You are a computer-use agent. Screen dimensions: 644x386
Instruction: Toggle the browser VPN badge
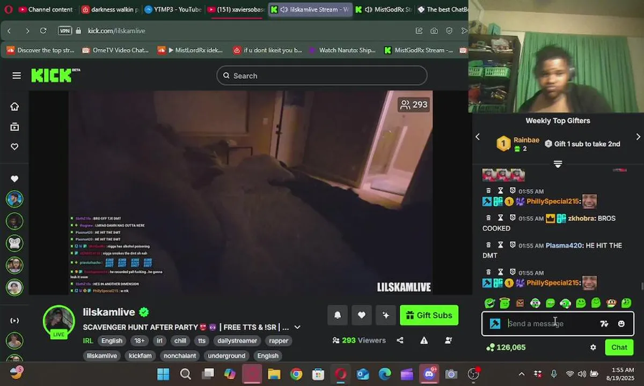point(65,31)
